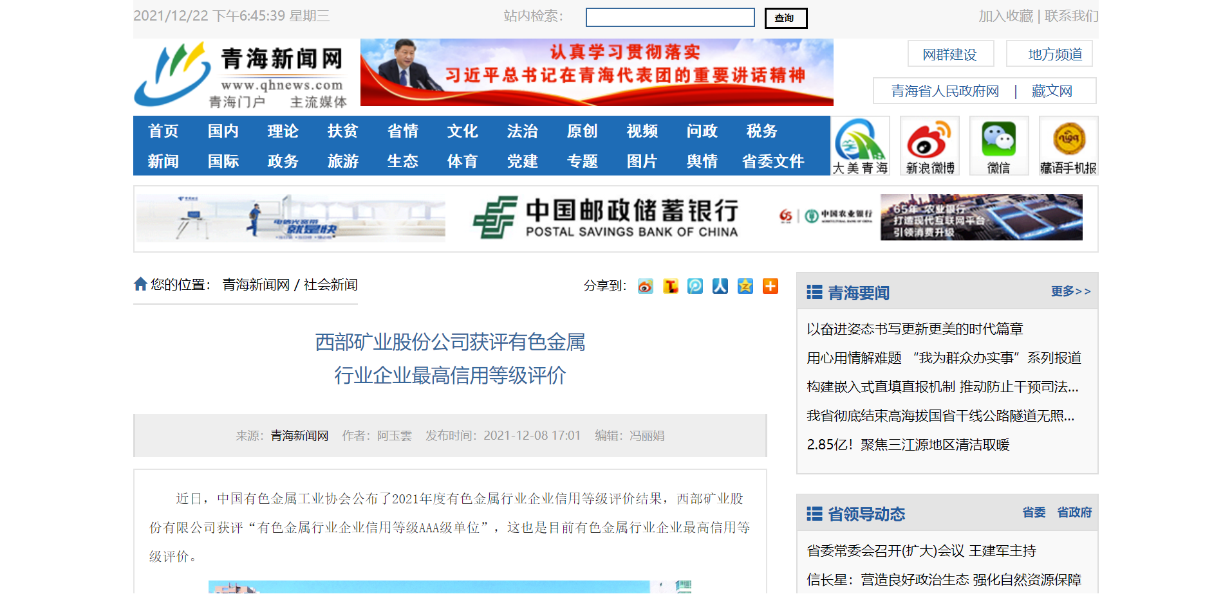Share article to Sina Weibo icon
The width and height of the screenshot is (1232, 594).
coord(645,286)
